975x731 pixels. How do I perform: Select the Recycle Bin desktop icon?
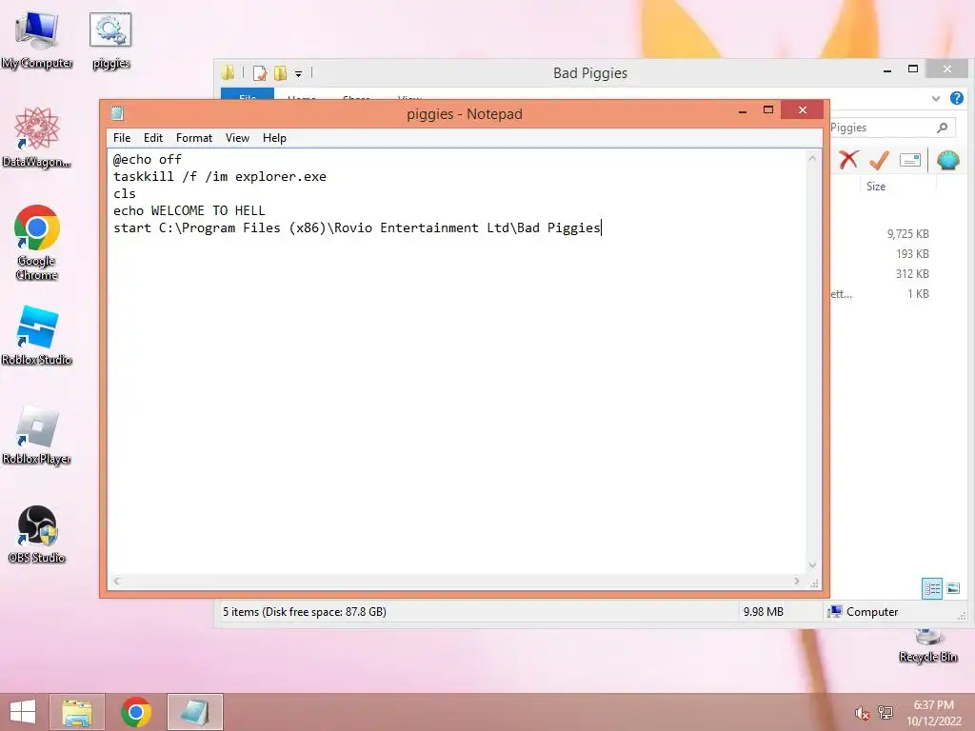927,646
